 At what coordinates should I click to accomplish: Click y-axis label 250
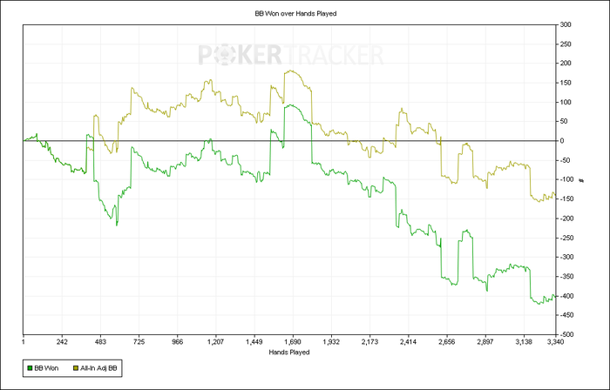[566, 44]
